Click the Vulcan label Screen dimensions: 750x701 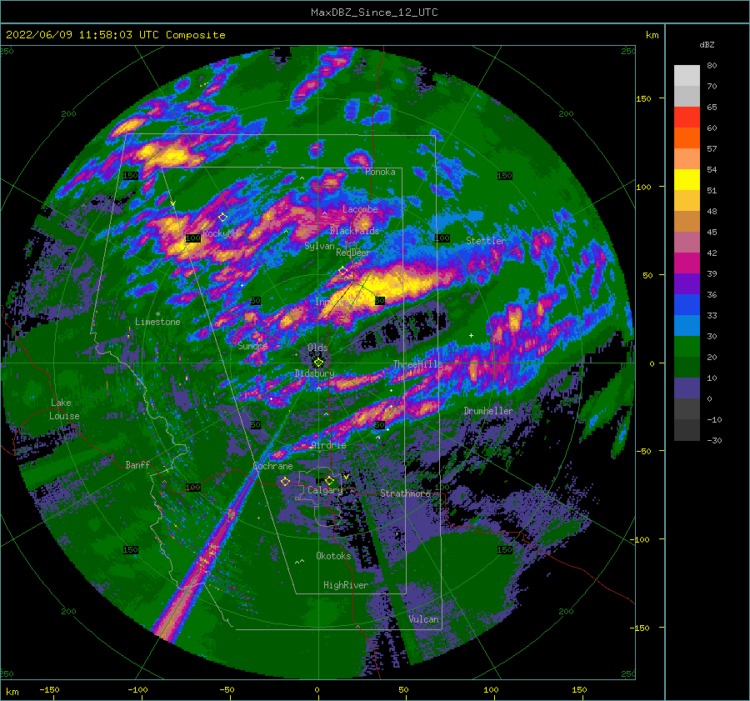[x=423, y=619]
